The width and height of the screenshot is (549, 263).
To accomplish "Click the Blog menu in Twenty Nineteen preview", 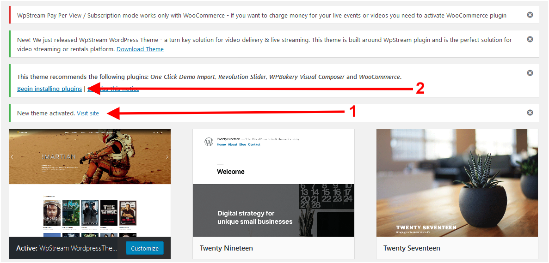I will point(243,144).
